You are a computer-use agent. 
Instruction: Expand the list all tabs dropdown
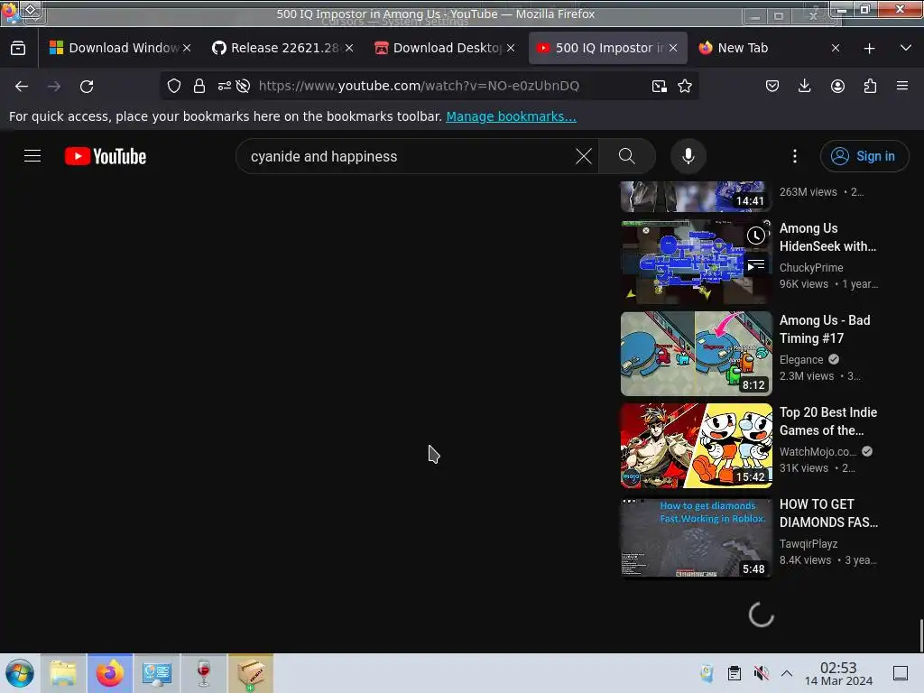[906, 48]
